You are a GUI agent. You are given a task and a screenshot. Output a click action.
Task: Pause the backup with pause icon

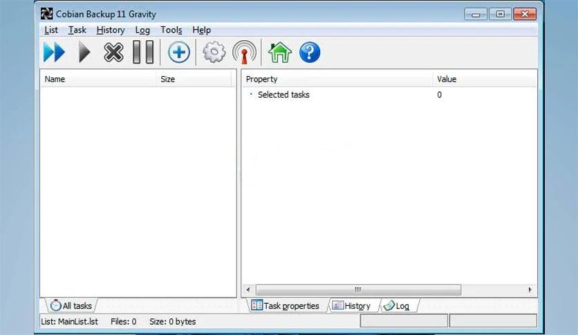[143, 52]
